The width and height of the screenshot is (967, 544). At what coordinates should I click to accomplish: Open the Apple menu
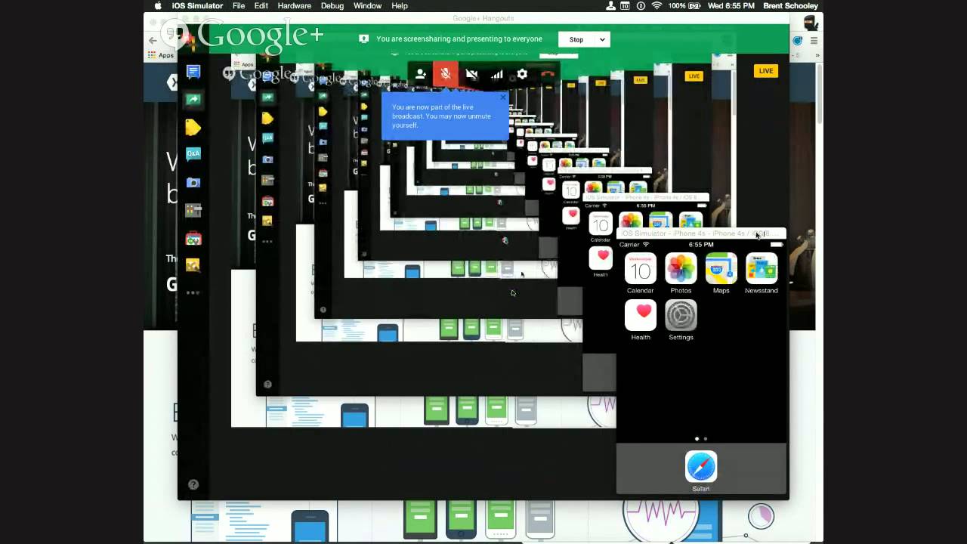(x=158, y=6)
